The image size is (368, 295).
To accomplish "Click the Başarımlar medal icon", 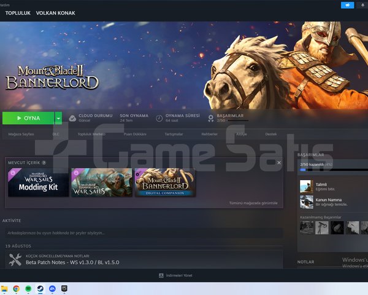I will 211,118.
